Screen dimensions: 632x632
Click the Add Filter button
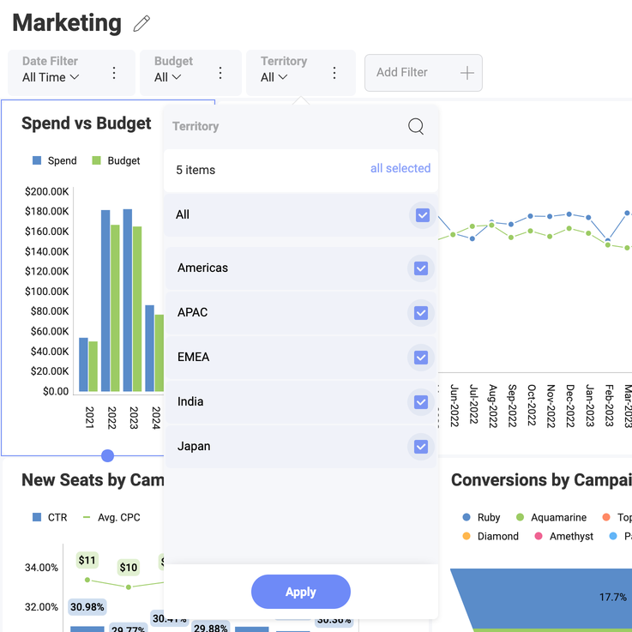pyautogui.click(x=424, y=73)
